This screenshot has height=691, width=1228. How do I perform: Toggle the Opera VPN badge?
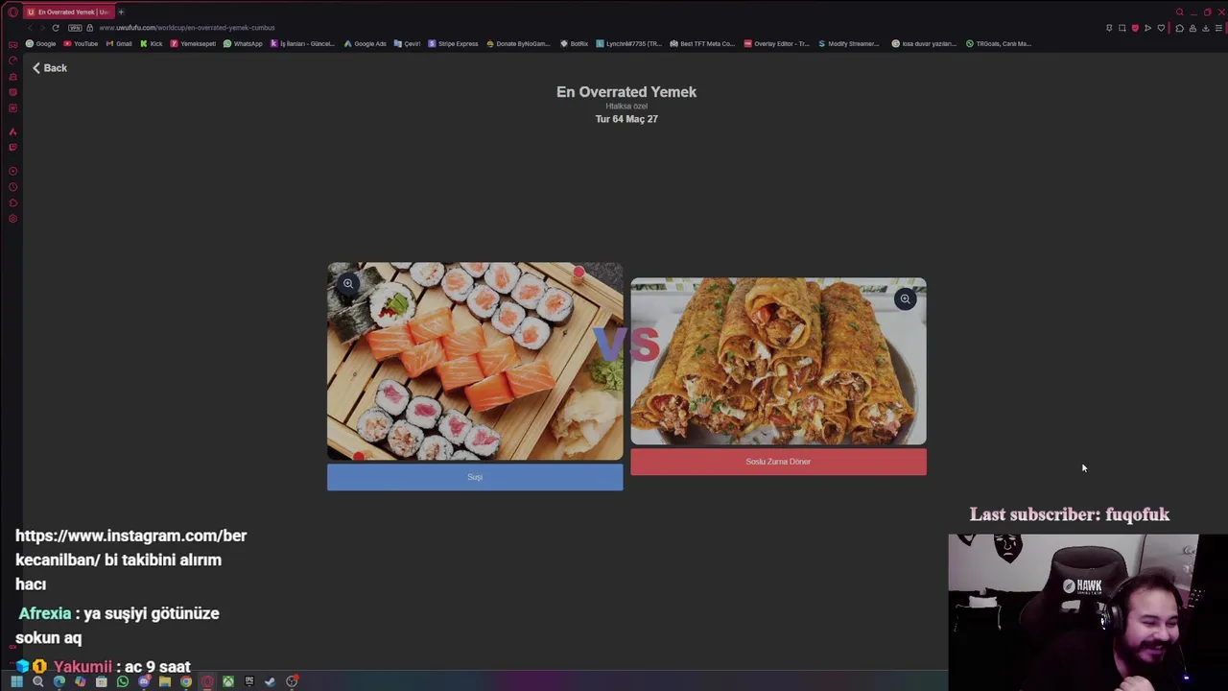75,28
